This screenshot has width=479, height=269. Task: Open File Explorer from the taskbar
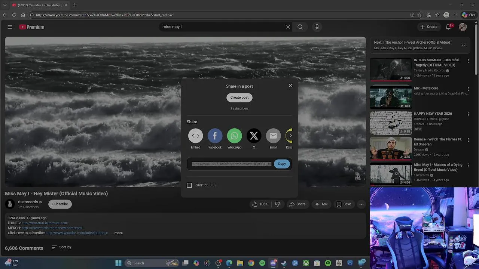point(240,263)
